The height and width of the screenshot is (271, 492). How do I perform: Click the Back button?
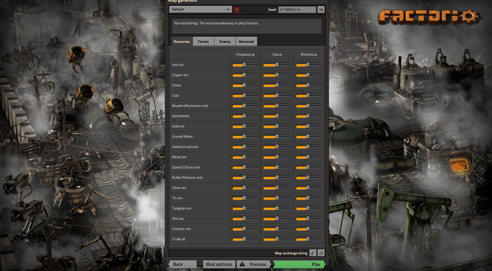pyautogui.click(x=183, y=264)
